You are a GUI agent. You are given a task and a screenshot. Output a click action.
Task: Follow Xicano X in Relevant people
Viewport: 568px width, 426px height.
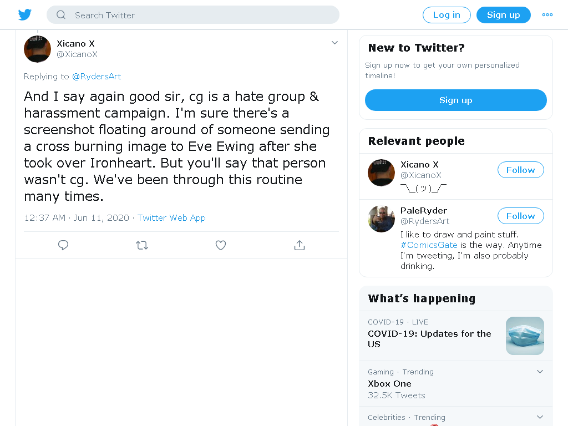[520, 170]
